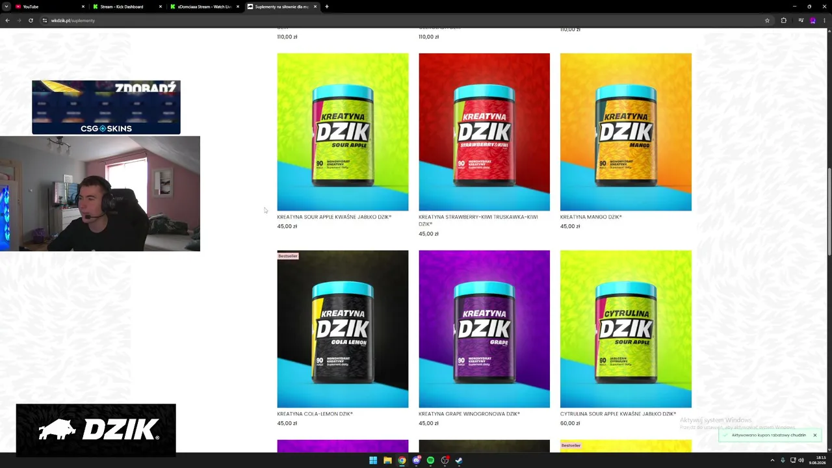
Task: Open the taskbar clock showing 18:15
Action: pos(817,460)
